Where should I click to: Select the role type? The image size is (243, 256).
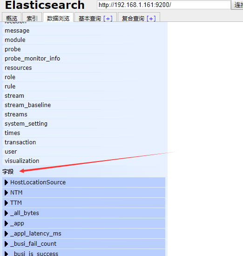85,77
